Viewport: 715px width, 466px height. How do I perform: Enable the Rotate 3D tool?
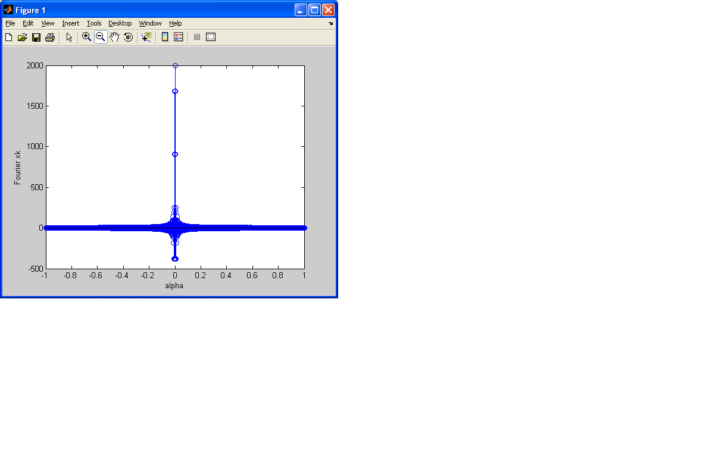tap(128, 37)
